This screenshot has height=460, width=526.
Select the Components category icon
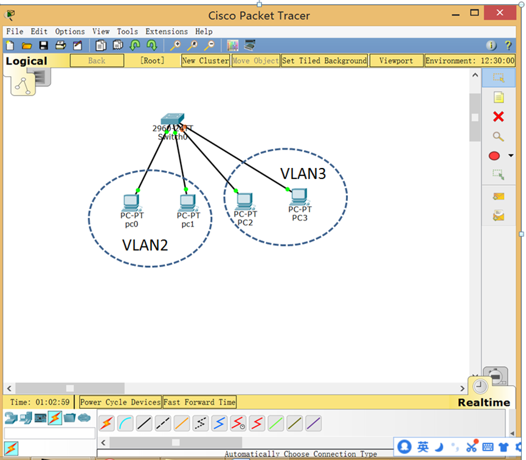tap(40, 418)
